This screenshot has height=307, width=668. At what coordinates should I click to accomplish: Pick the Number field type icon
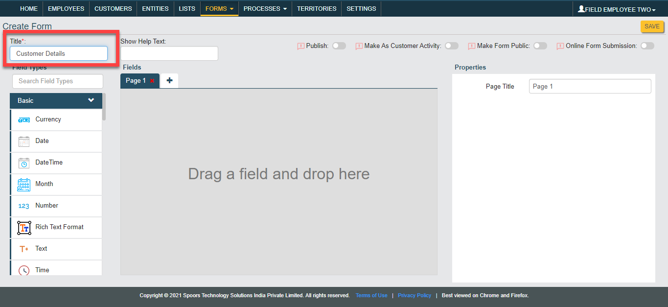pyautogui.click(x=24, y=206)
